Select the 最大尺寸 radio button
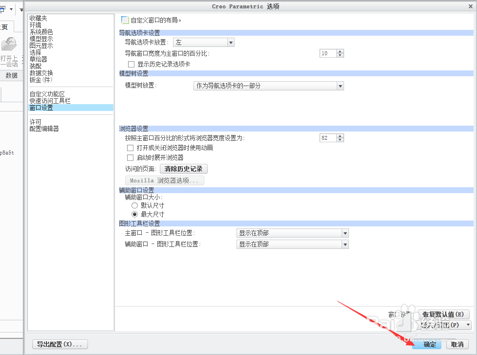 (134, 214)
